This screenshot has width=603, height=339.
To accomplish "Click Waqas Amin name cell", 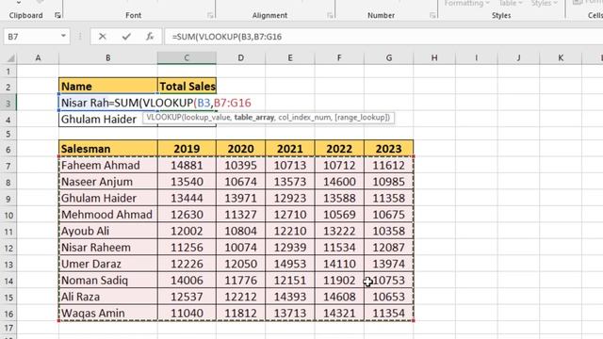I will click(108, 314).
